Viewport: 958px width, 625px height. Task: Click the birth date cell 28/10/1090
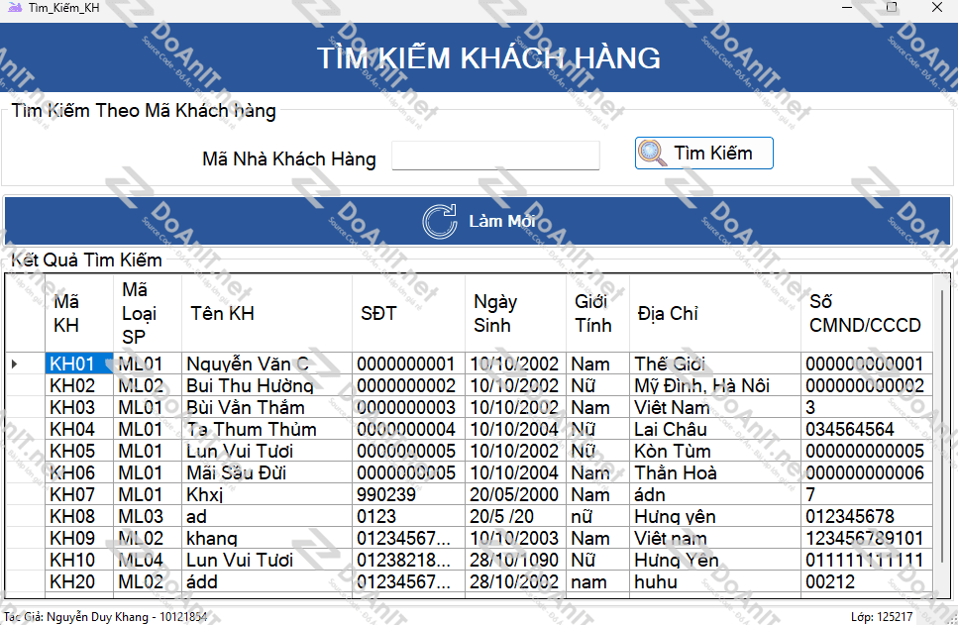pos(516,561)
